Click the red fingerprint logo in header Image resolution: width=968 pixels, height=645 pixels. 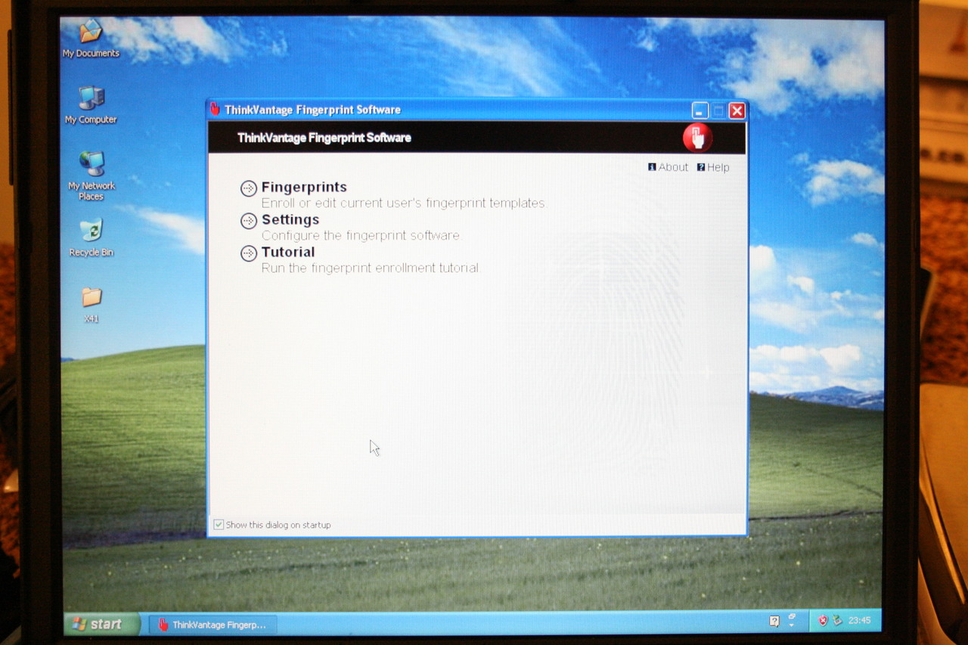pos(697,138)
